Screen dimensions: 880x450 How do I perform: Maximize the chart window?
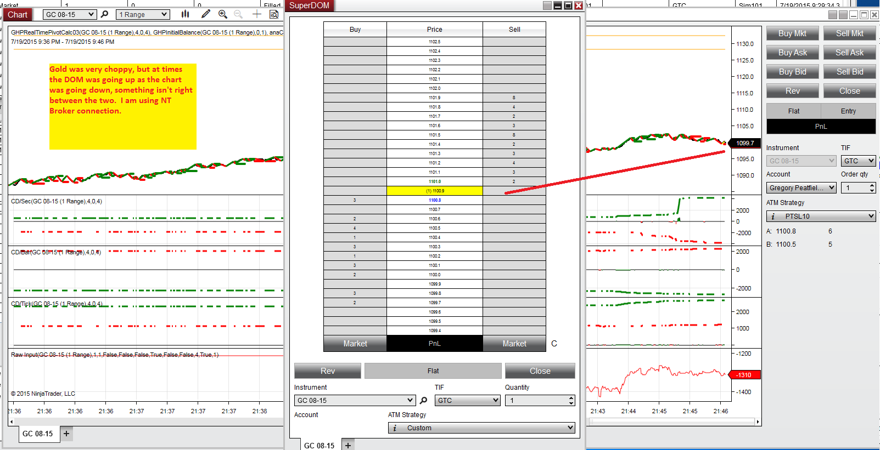pos(864,15)
